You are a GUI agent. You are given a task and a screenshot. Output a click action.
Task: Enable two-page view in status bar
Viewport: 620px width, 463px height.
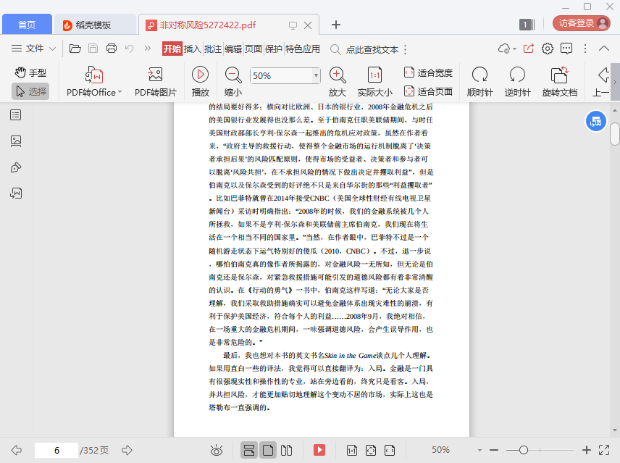tap(286, 450)
